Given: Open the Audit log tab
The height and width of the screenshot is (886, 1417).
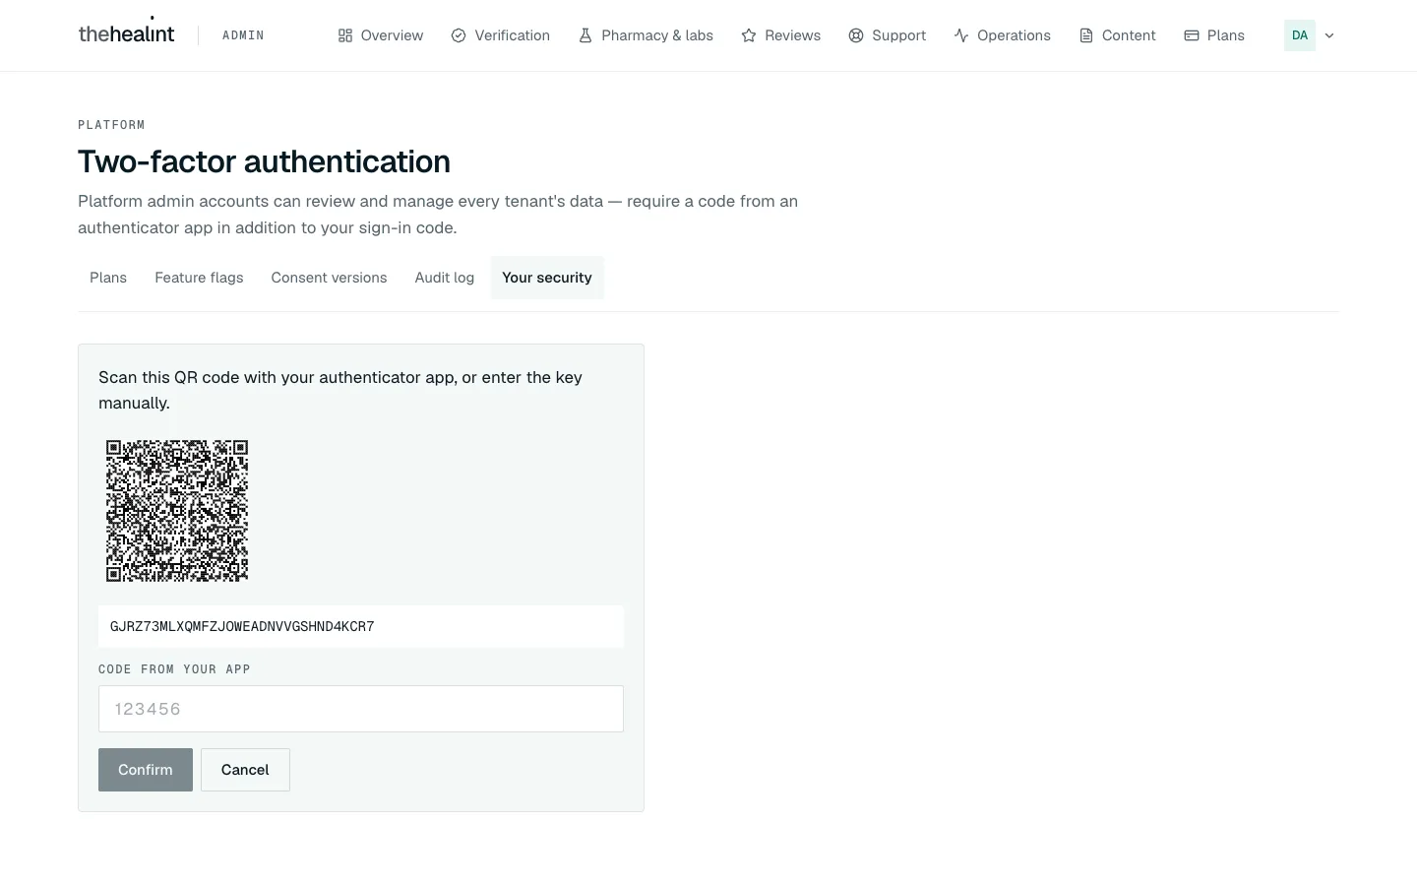Looking at the screenshot, I should point(445,278).
